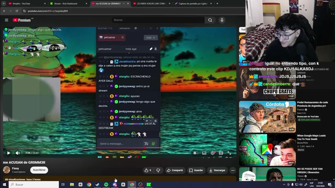Open the Finny channel name link
335x188 pixels.
point(15,168)
